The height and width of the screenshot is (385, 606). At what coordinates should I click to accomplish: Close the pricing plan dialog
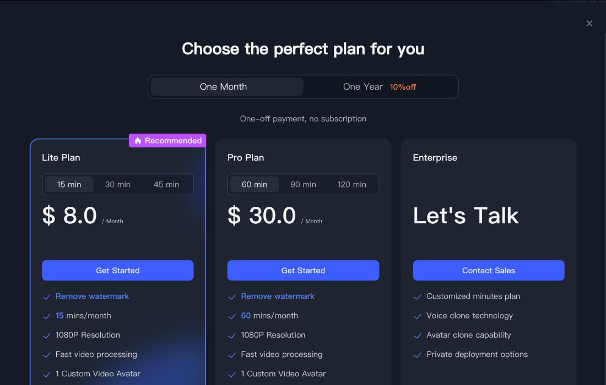pyautogui.click(x=589, y=23)
